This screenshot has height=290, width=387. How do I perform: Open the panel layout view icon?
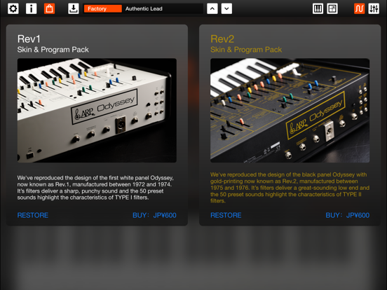[332, 8]
